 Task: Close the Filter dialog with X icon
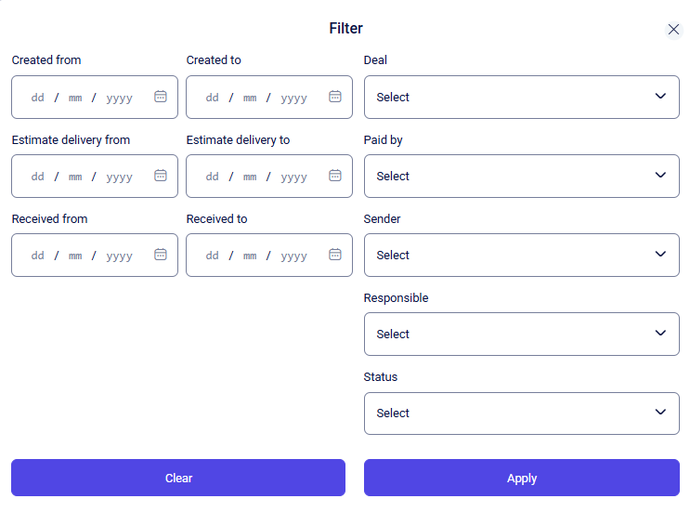(x=674, y=30)
